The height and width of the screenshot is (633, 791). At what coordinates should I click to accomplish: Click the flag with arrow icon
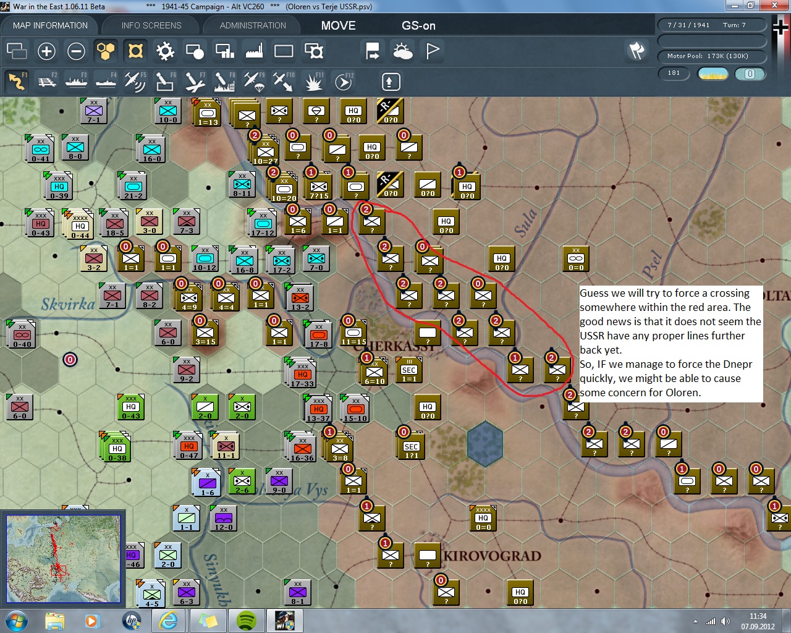[373, 51]
